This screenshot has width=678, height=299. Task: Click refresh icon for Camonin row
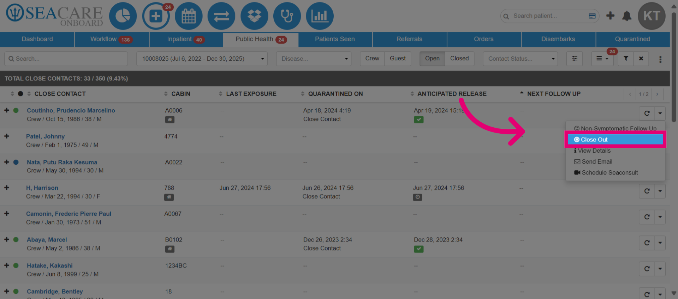click(x=647, y=217)
